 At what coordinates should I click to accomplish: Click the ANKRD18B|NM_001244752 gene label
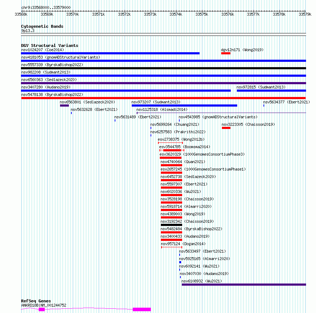click(x=44, y=305)
